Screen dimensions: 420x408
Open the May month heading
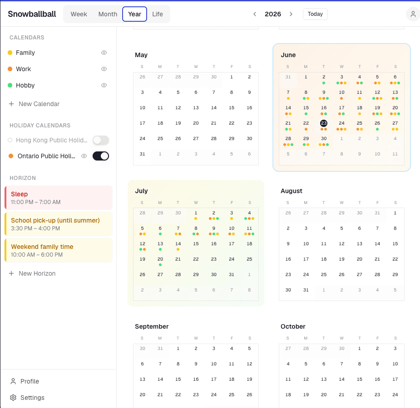(141, 55)
